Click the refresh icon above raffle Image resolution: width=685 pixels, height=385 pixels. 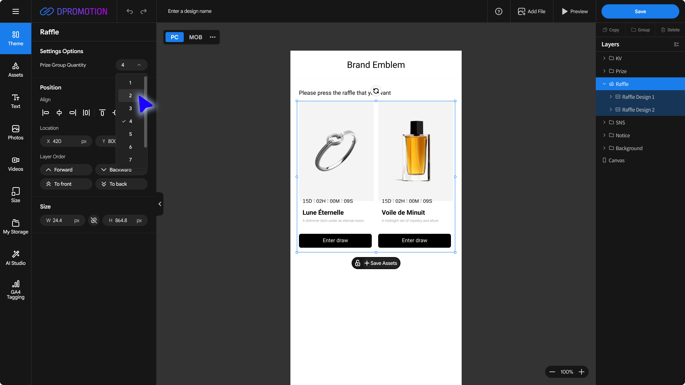(376, 91)
